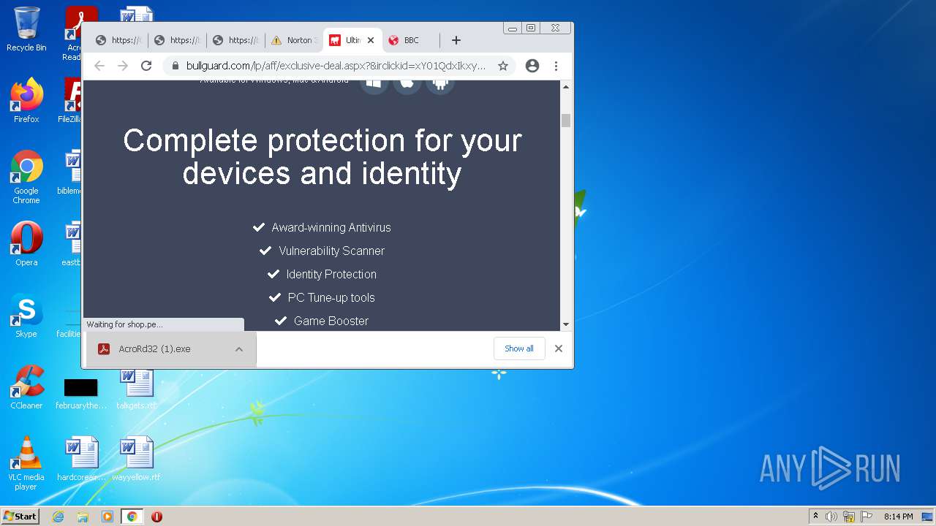This screenshot has height=526, width=936.
Task: Click the address bar URL
Action: [336, 66]
